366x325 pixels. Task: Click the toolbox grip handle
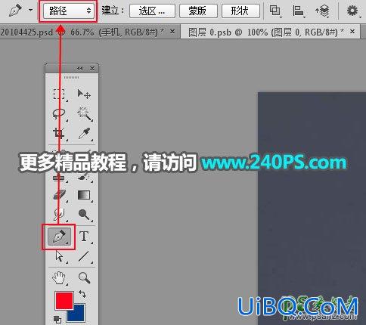72,78
